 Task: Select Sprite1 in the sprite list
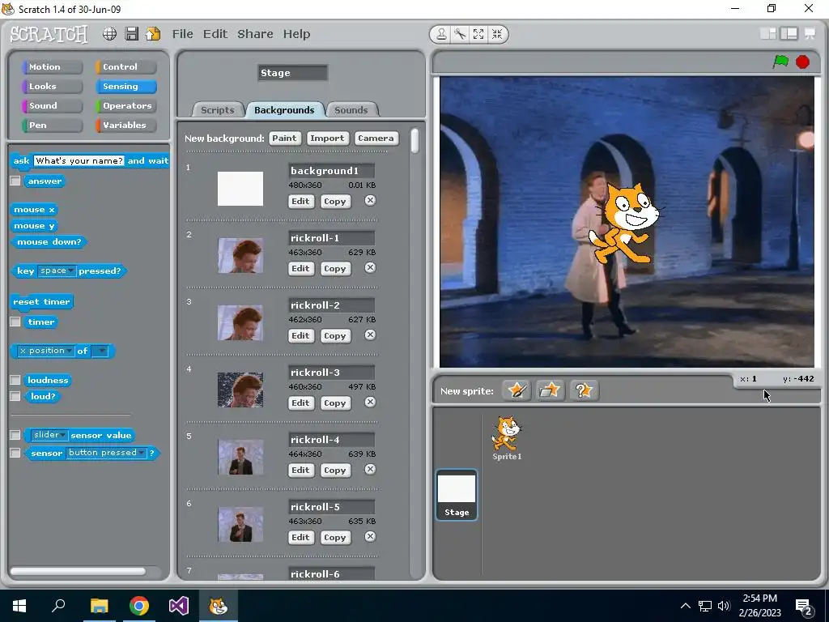[507, 438]
